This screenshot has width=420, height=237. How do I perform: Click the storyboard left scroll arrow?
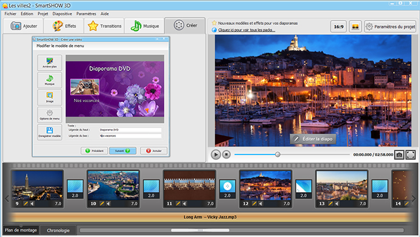tap(7, 199)
